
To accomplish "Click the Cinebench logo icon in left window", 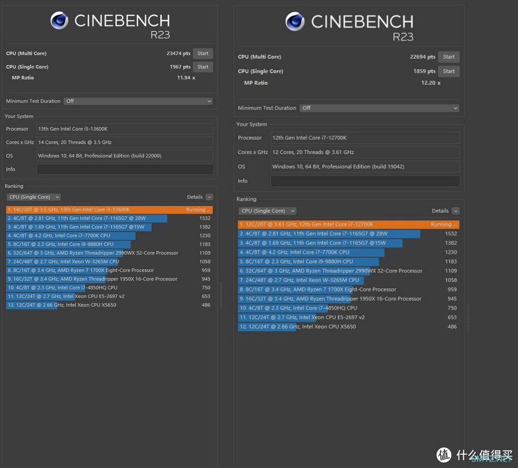I will [59, 21].
